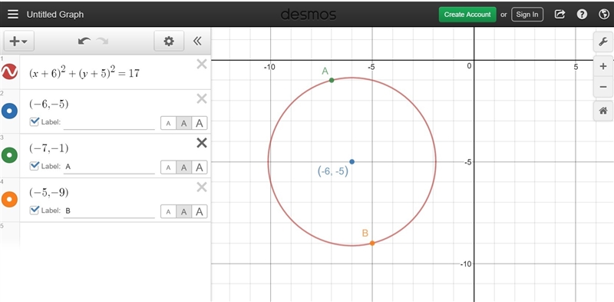
Task: Collapse the expression list with double chevron
Action: click(197, 41)
